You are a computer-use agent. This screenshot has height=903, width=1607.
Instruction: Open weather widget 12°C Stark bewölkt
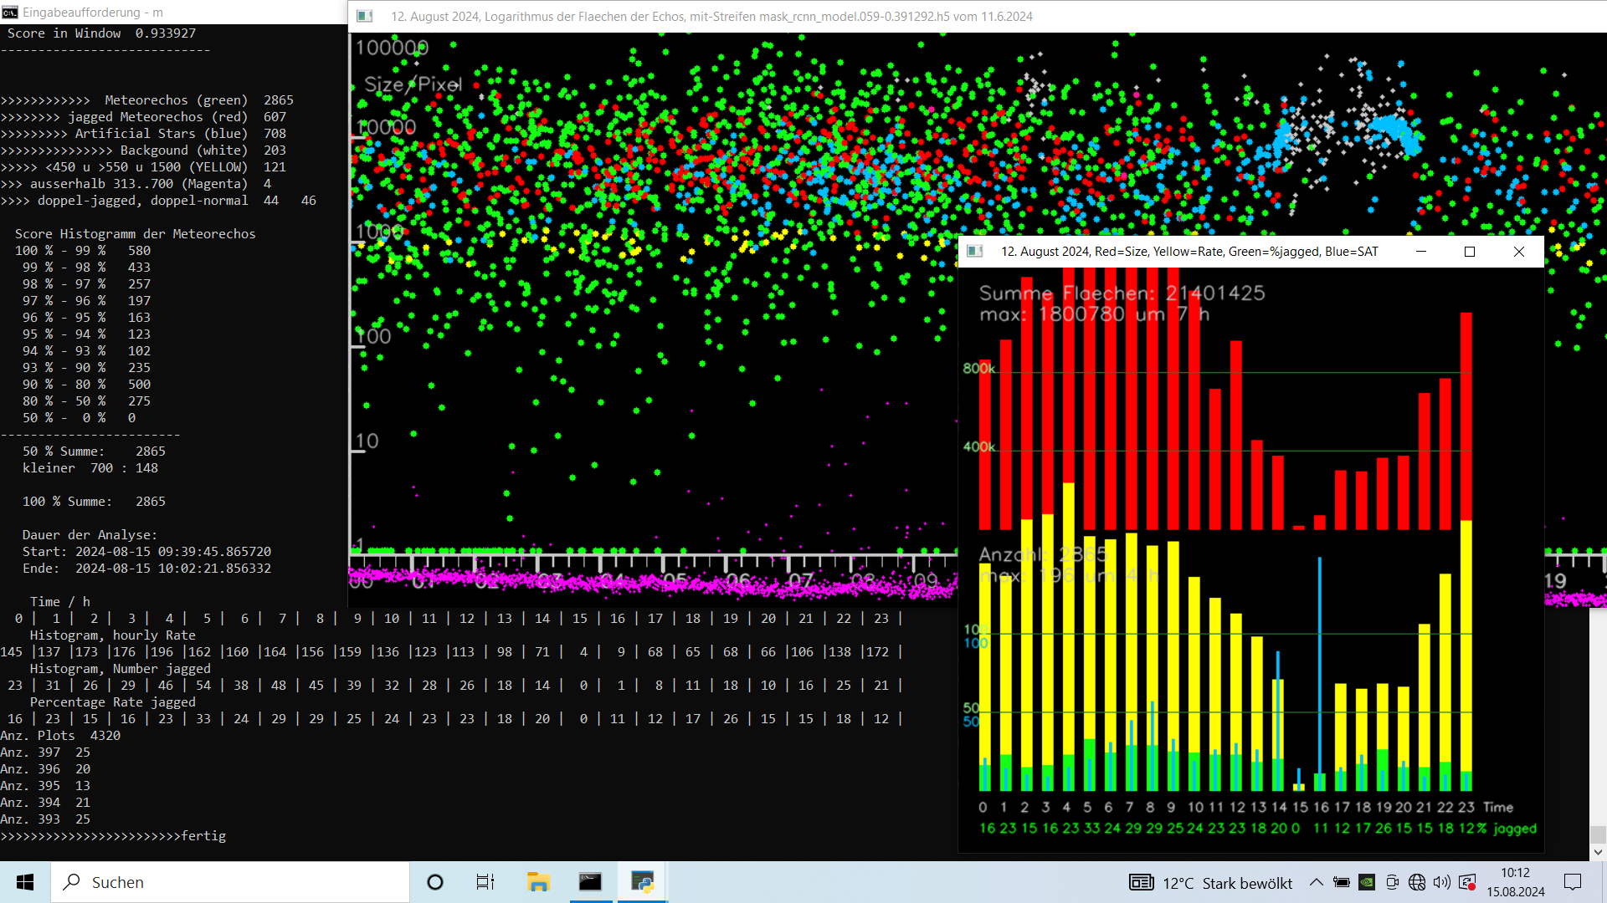click(1210, 883)
